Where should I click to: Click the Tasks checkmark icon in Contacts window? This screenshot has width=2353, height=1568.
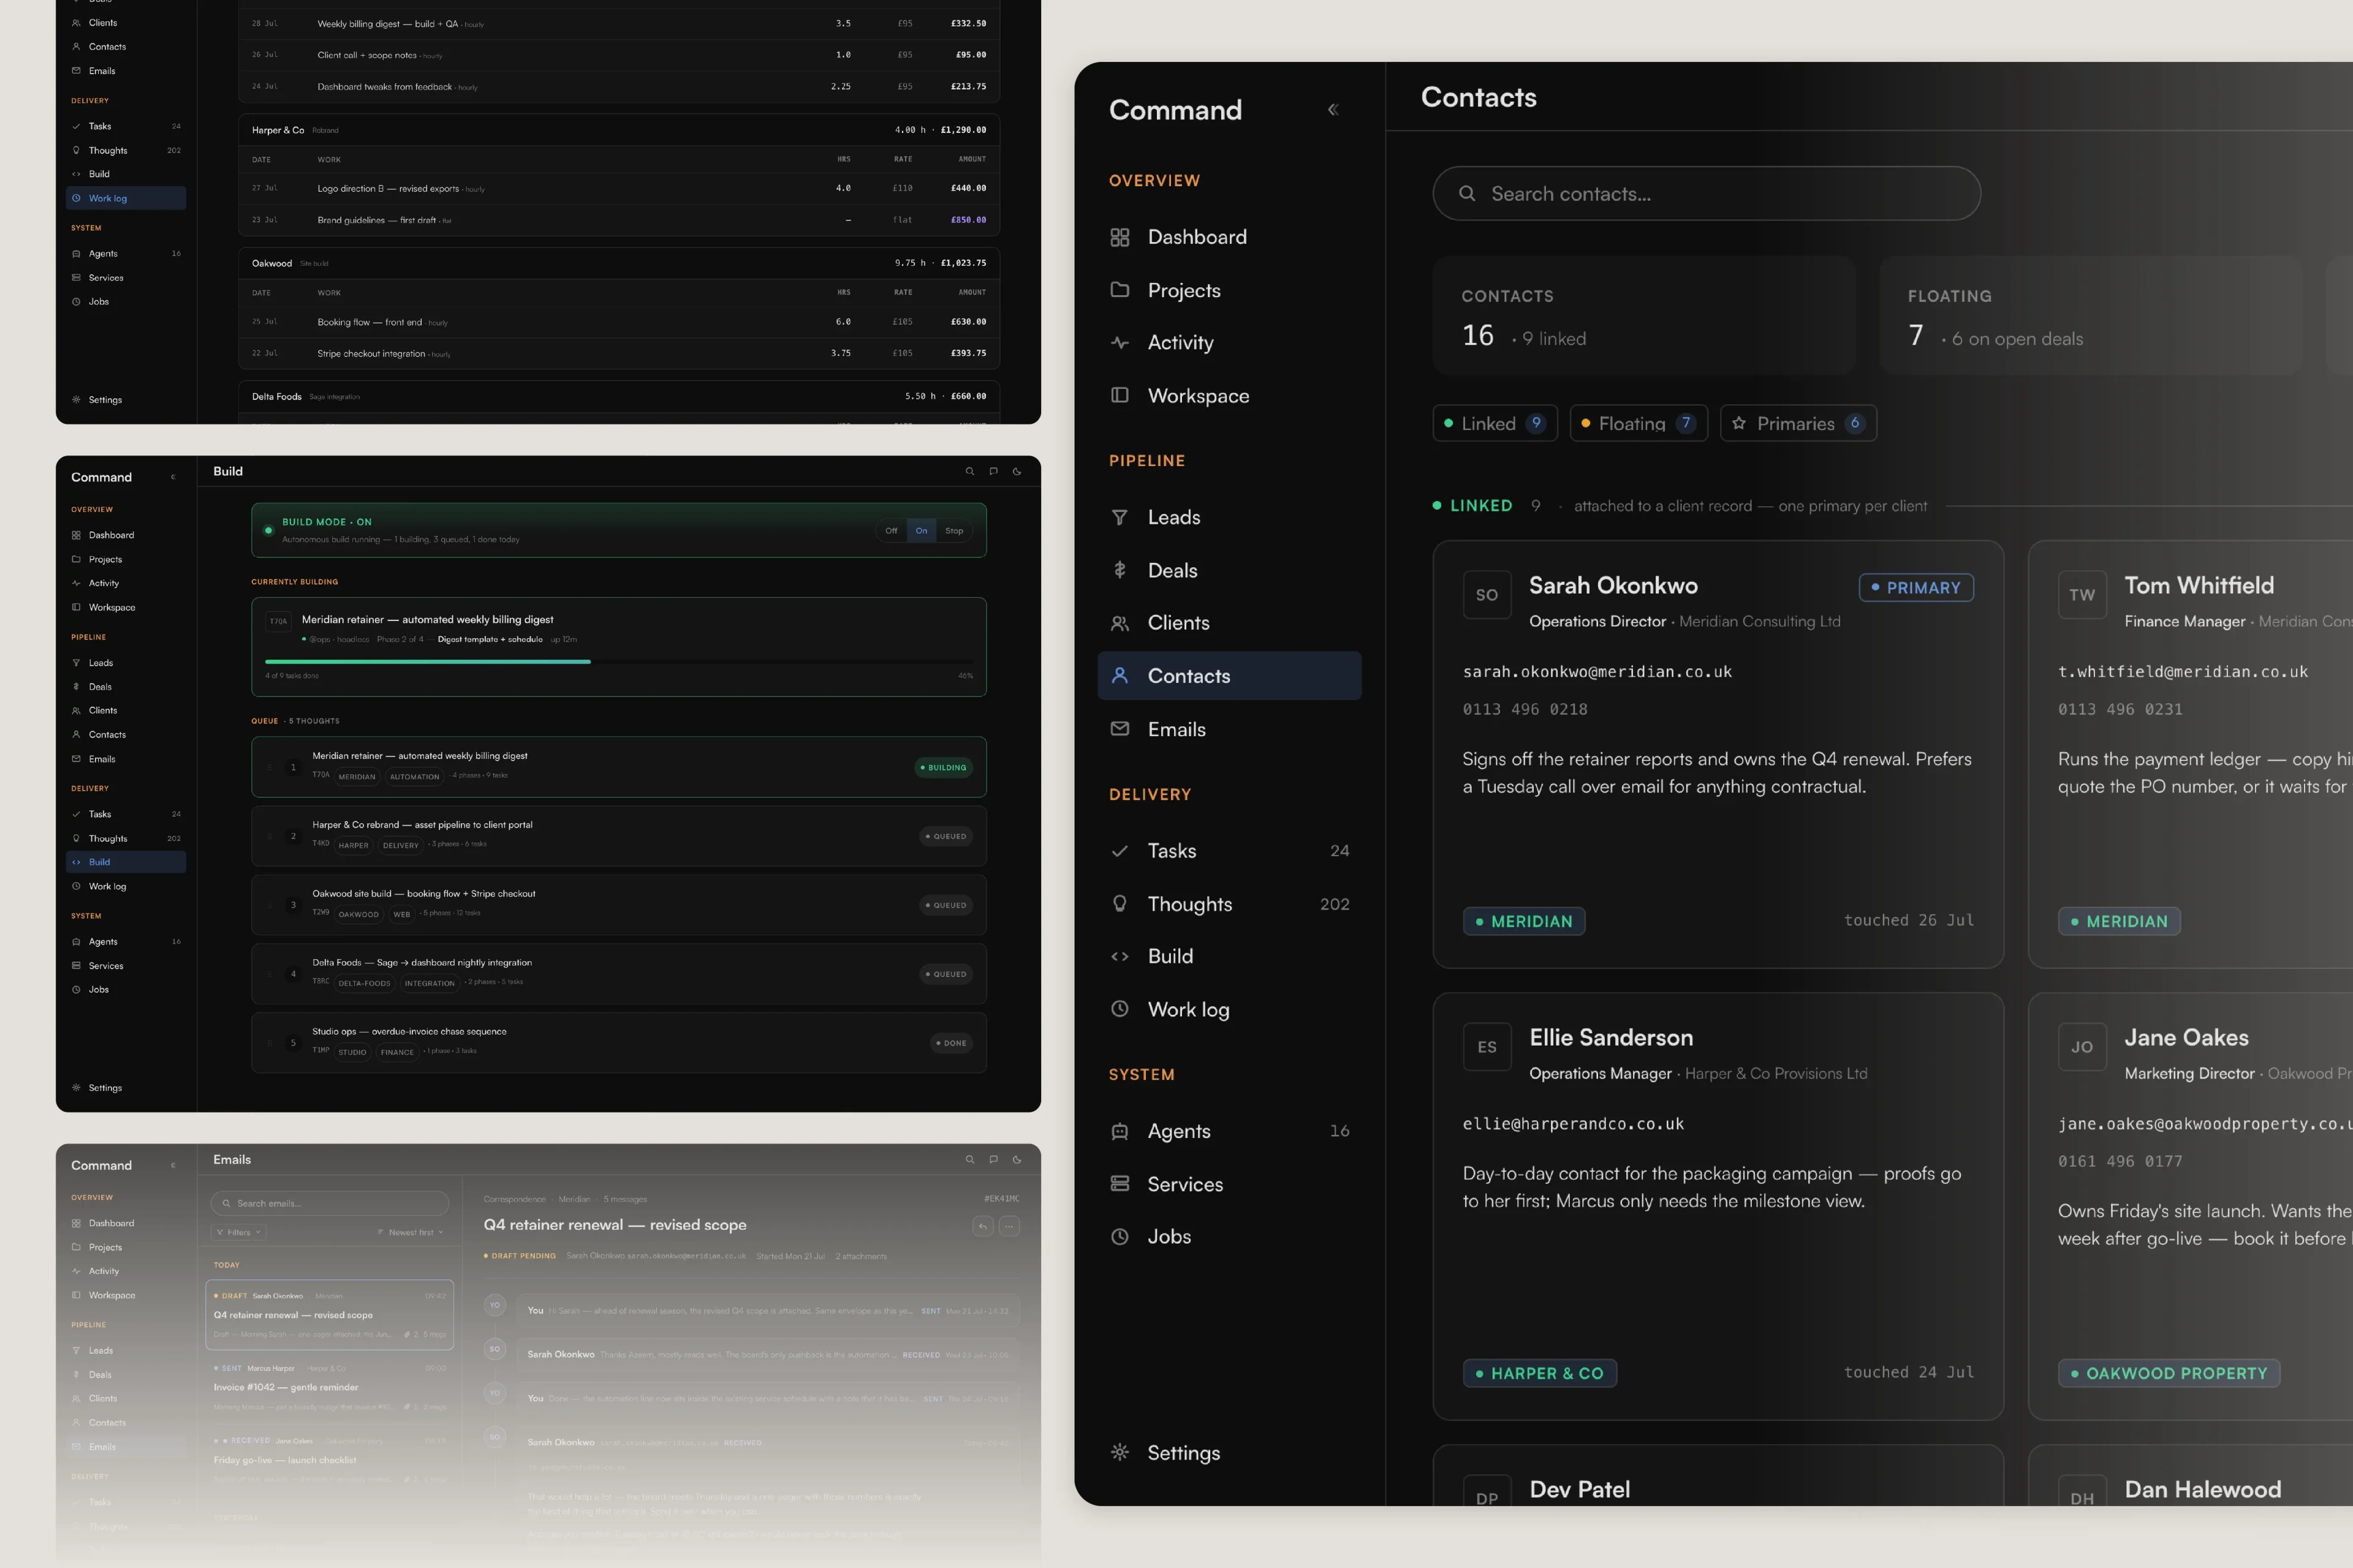[1120, 851]
